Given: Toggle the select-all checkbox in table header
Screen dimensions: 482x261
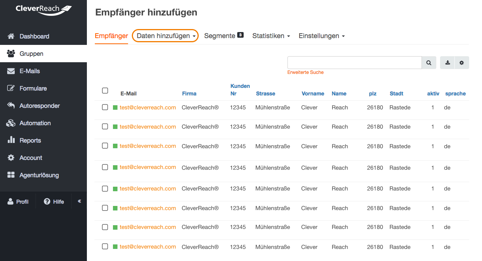Looking at the screenshot, I should pos(105,91).
